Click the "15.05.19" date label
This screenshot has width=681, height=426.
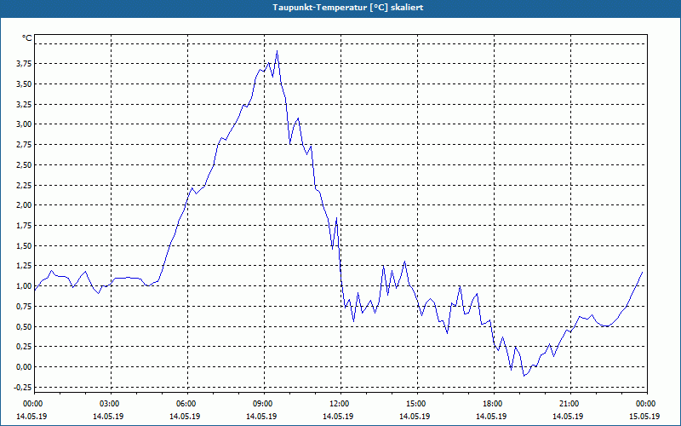pos(645,416)
